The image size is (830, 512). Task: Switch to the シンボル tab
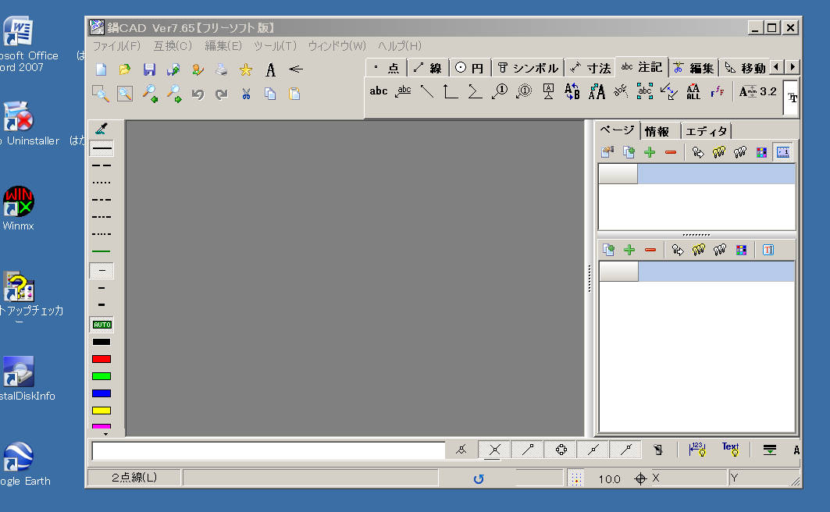click(x=528, y=68)
